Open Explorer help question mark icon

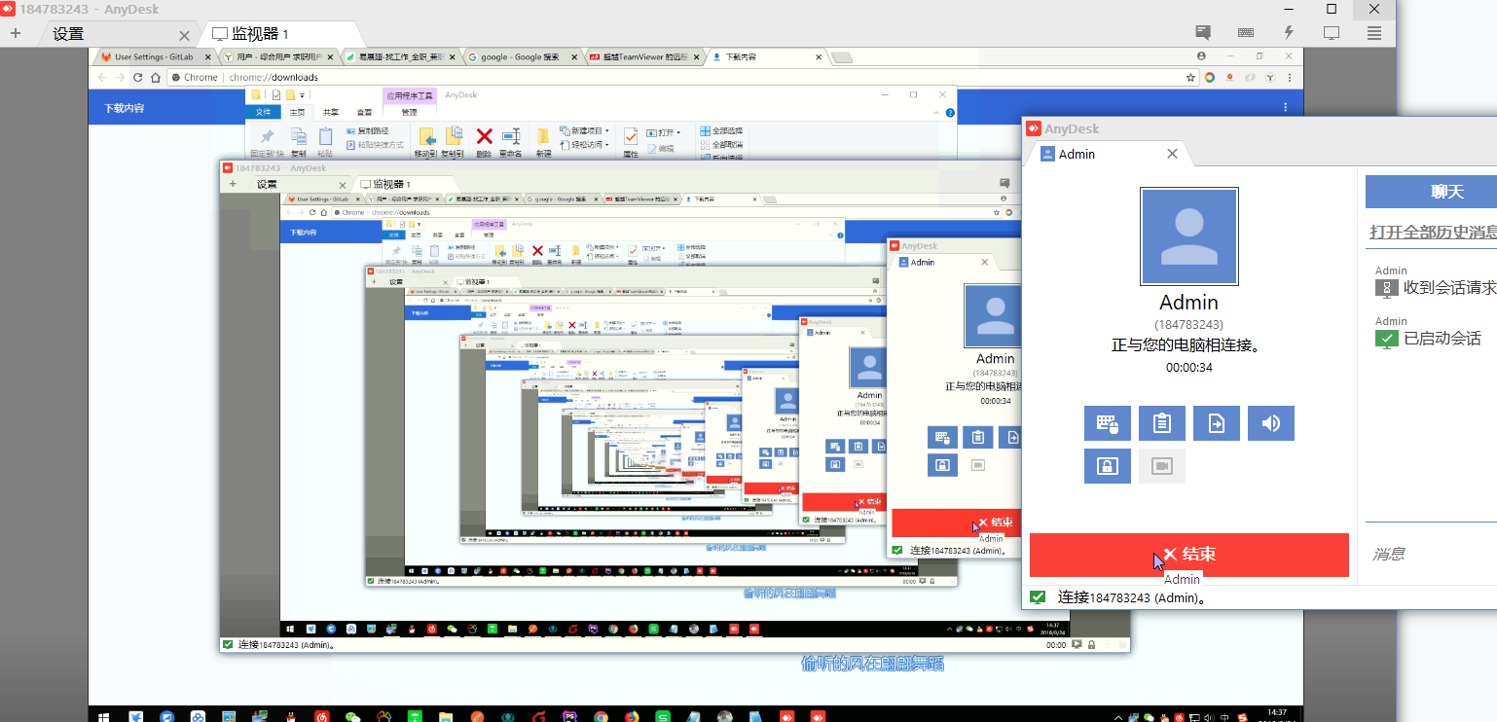pyautogui.click(x=950, y=113)
